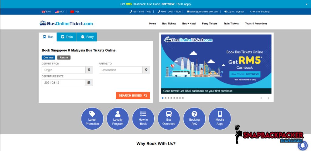311x151 pixels.
Task: Open Ferry Tickets in the main navigation
Action: point(210,23)
